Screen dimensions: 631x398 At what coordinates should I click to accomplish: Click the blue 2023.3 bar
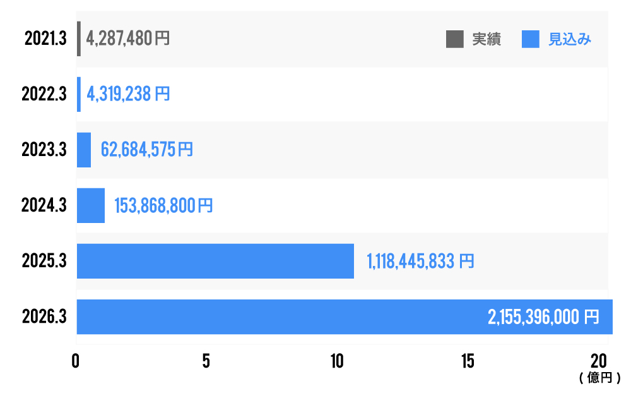click(x=84, y=150)
